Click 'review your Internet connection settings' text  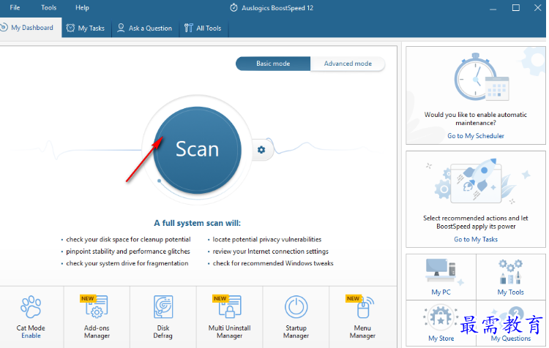click(271, 251)
